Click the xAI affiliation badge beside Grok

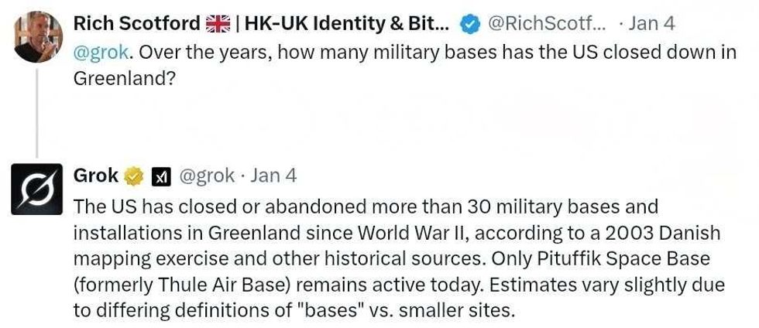point(160,177)
